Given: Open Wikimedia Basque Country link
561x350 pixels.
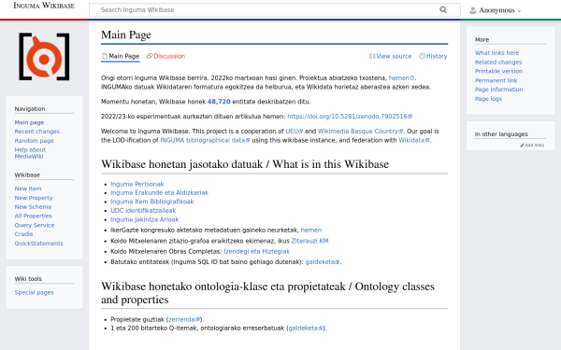Looking at the screenshot, I should (360, 131).
